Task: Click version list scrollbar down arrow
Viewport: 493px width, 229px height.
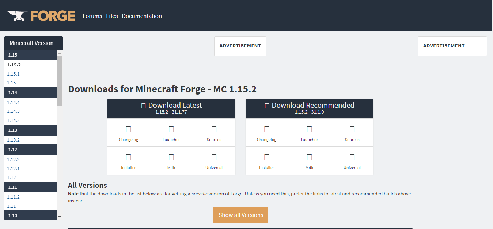Action: 60,217
